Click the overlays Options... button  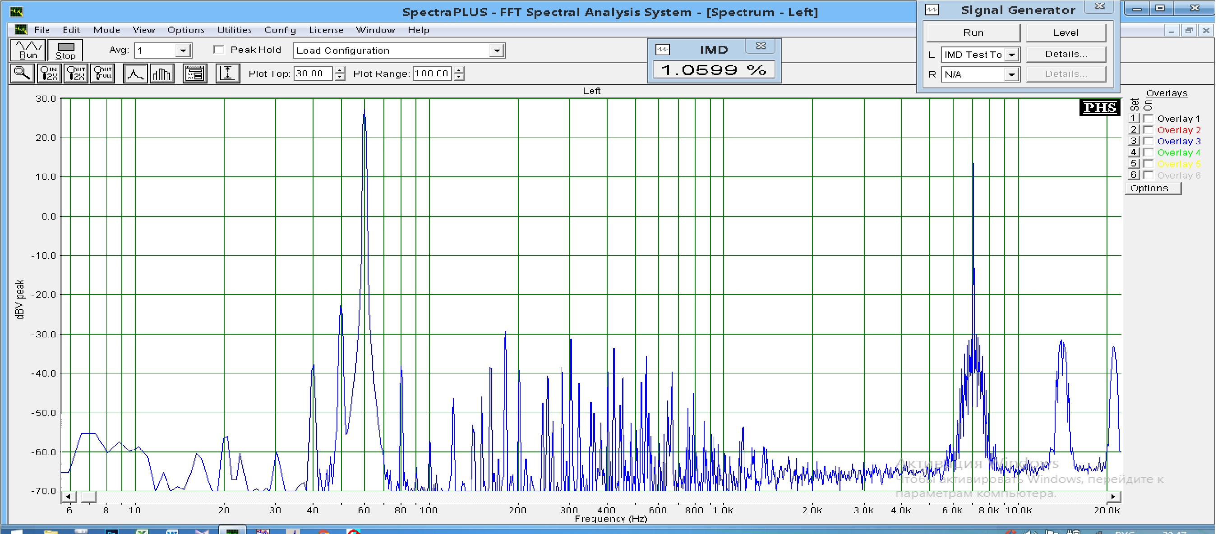pos(1153,188)
